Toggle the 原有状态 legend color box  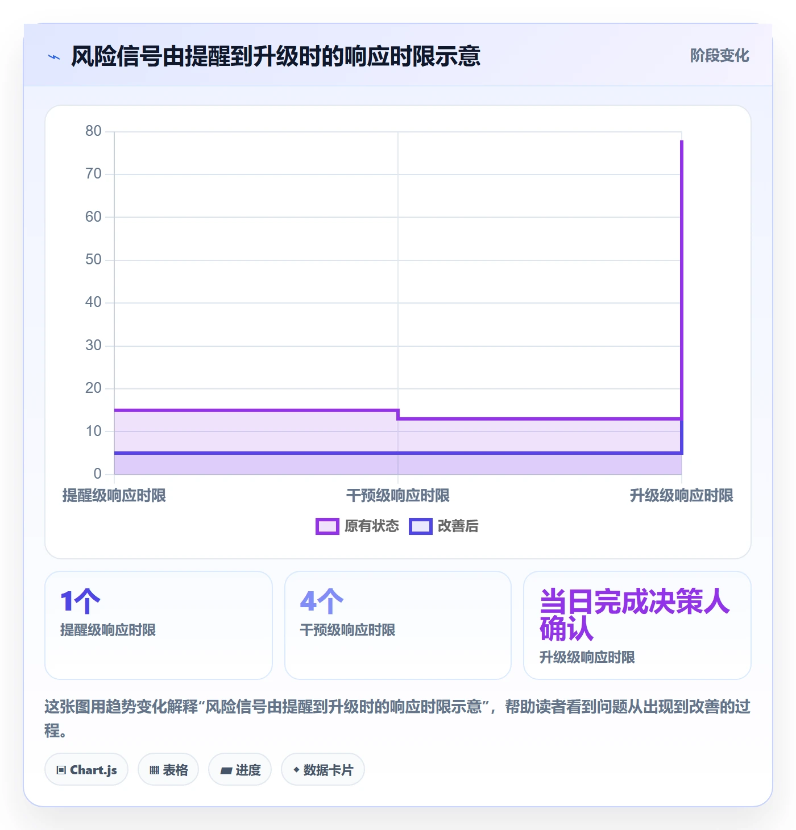[x=327, y=526]
